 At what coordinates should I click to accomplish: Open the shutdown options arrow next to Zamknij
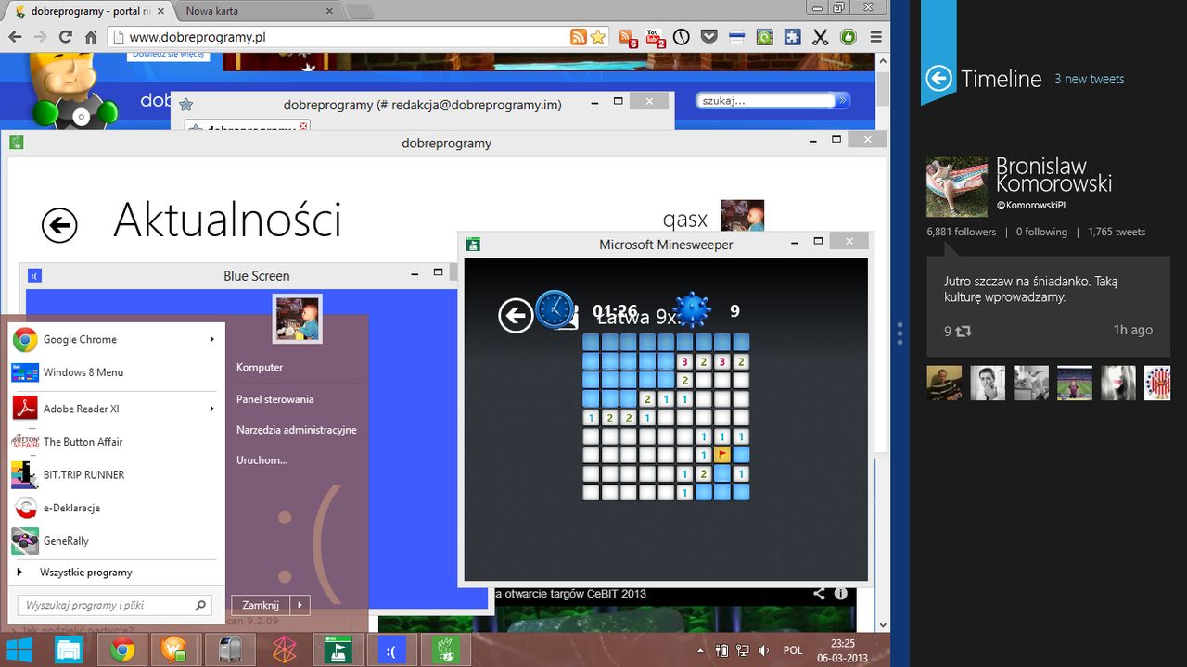[299, 605]
